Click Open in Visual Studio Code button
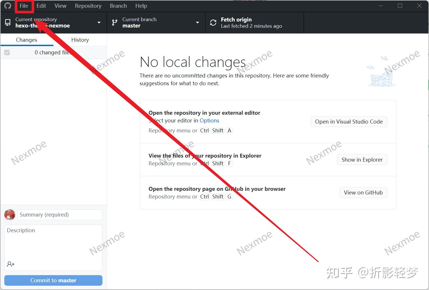429x290 pixels. pyautogui.click(x=349, y=122)
